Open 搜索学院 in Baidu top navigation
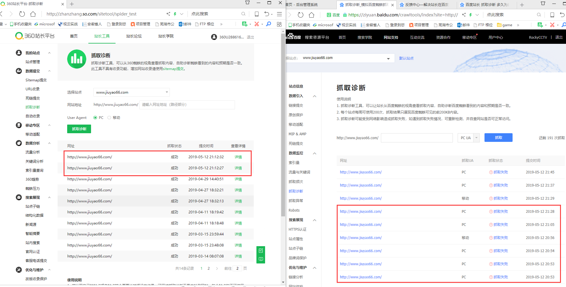566x287 pixels. click(x=365, y=37)
